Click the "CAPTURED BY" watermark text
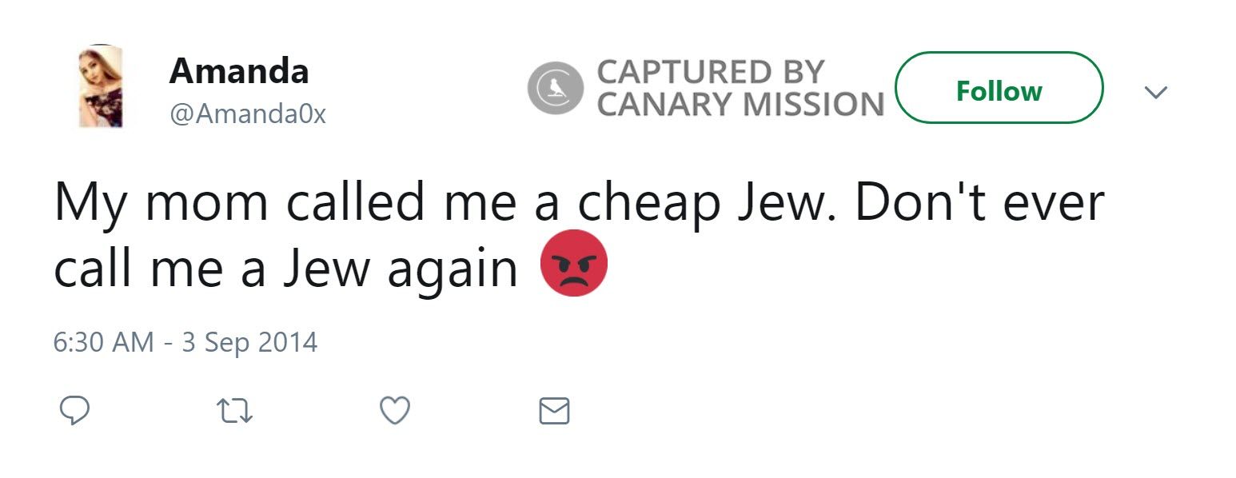 (x=710, y=72)
